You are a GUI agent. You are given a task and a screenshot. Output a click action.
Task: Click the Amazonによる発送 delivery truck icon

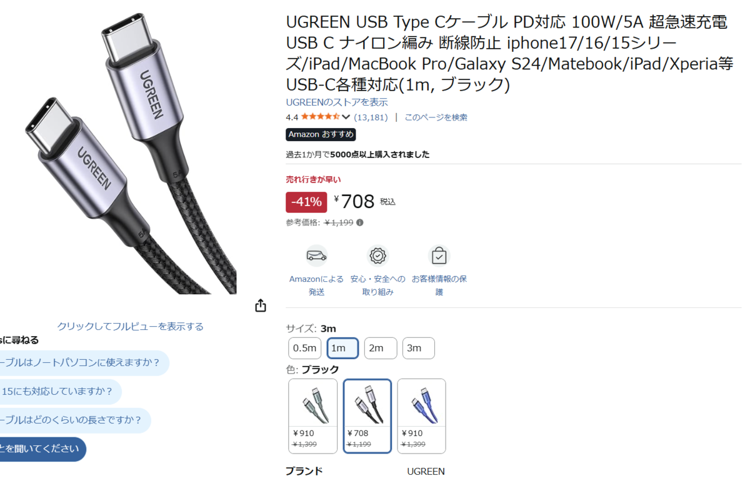click(x=316, y=255)
